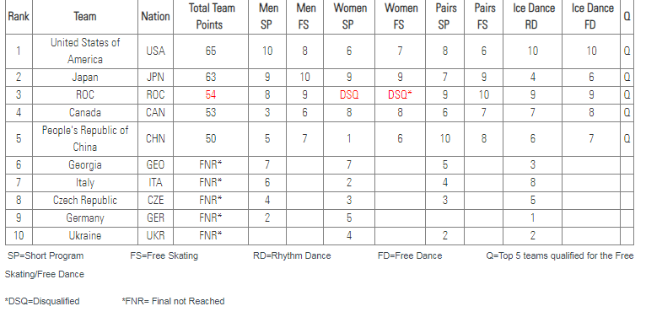Select the Q column header
Screen dimensions: 646x317
click(627, 17)
